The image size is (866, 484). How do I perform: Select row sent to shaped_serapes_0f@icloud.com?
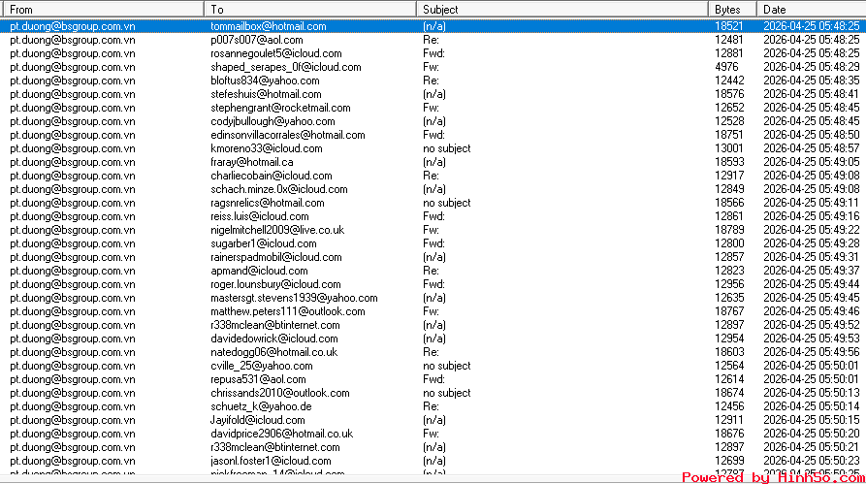(433, 67)
